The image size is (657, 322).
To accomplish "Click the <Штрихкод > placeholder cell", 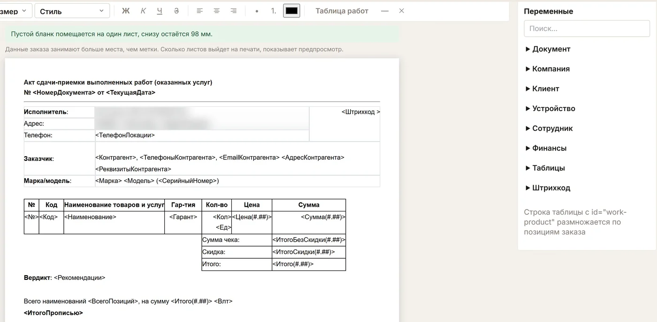I will tap(345, 124).
